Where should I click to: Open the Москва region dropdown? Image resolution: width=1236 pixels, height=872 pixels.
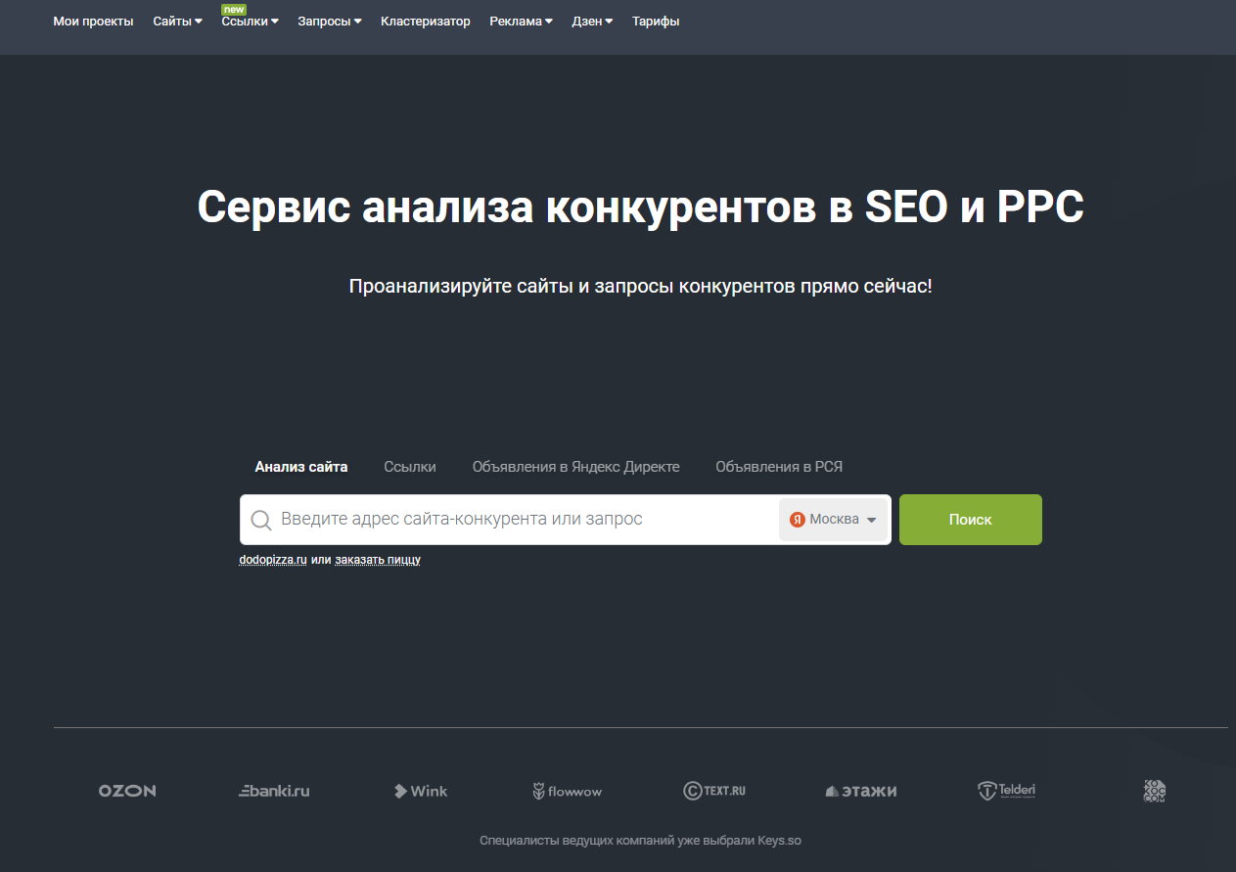coord(834,520)
